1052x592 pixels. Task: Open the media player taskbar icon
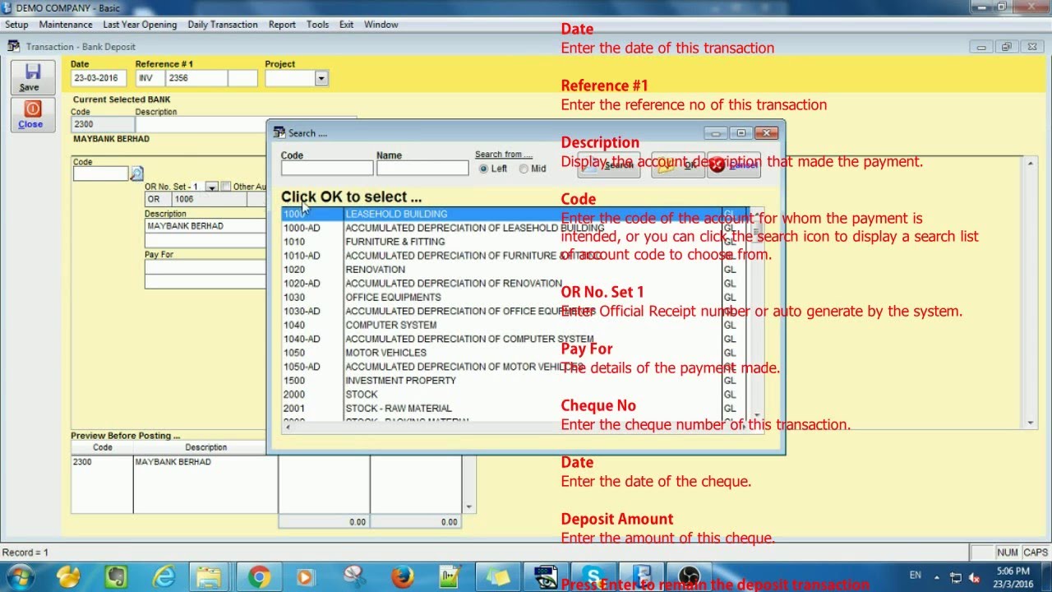(x=305, y=576)
